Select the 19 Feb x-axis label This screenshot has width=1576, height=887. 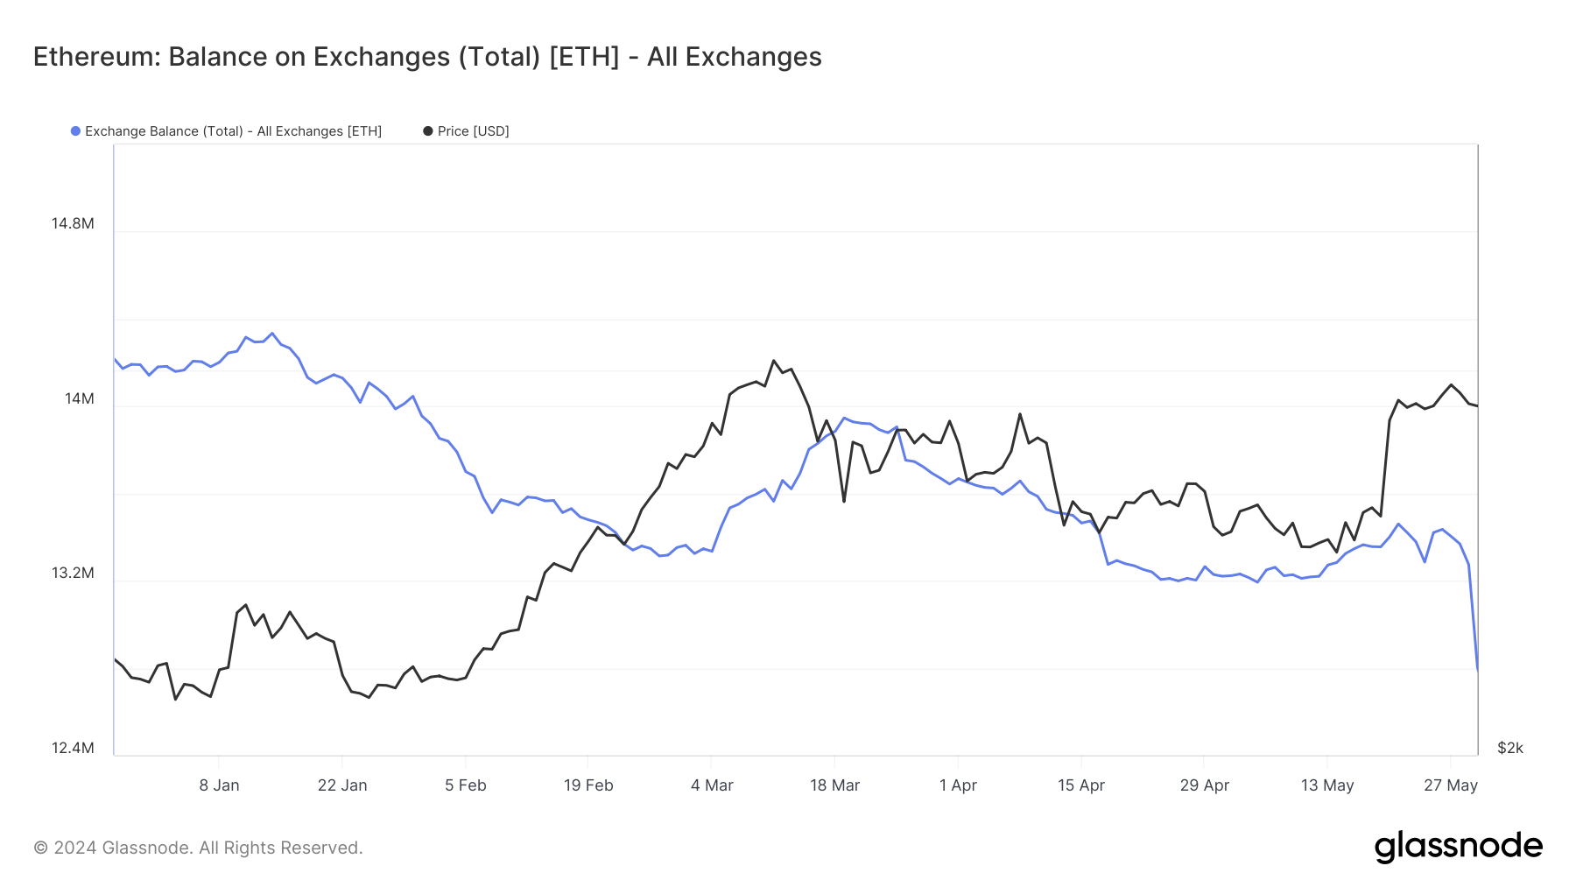pyautogui.click(x=588, y=785)
